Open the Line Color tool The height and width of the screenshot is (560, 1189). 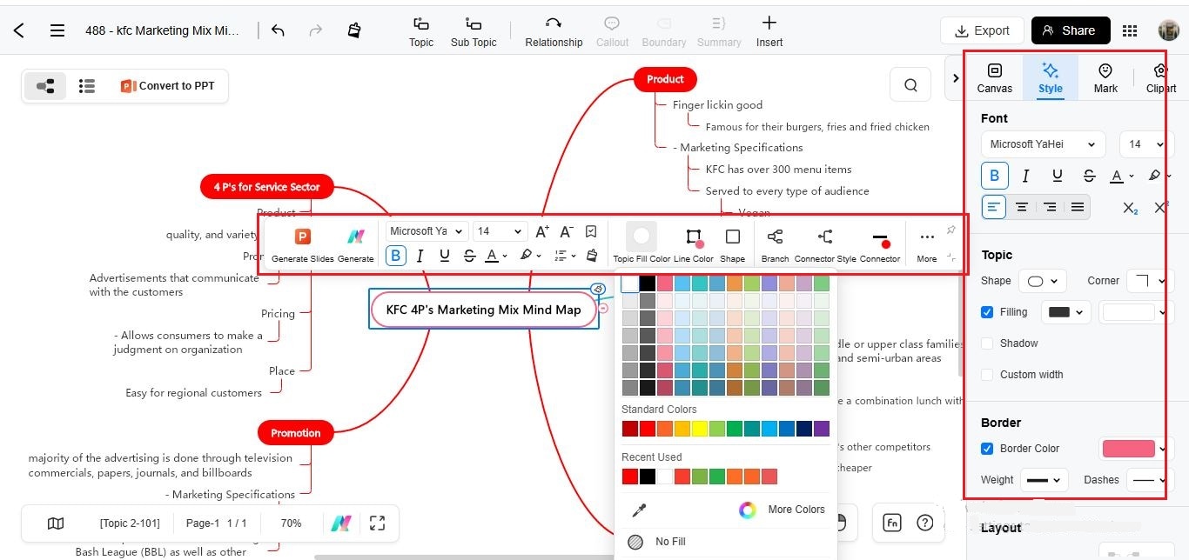[x=694, y=243]
